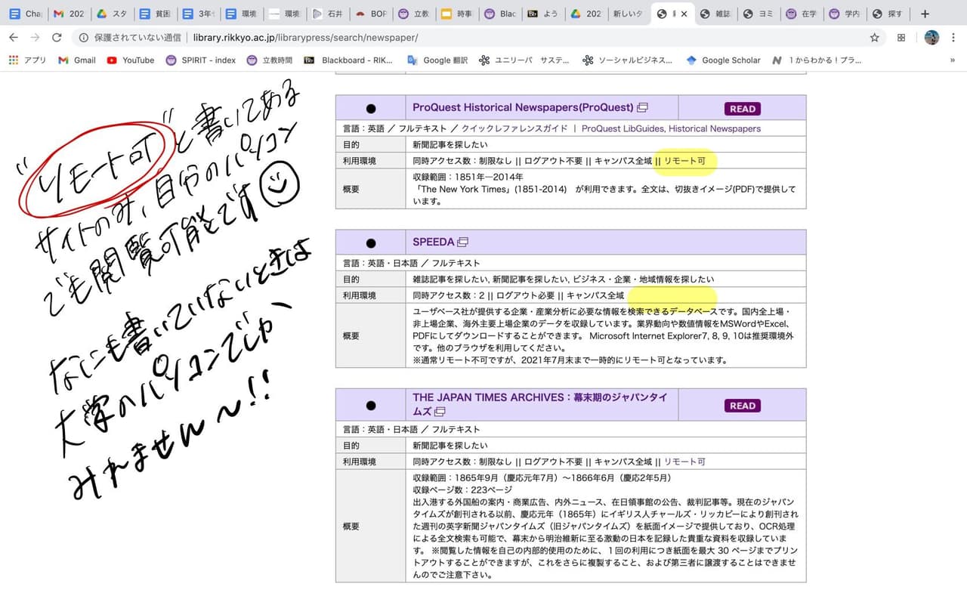Open the 立教時間 bookmark
This screenshot has width=967, height=596.
270,60
